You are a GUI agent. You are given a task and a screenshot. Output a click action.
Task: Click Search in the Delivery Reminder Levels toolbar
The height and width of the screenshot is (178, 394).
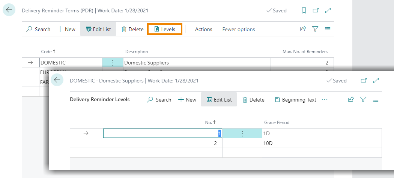tap(159, 100)
